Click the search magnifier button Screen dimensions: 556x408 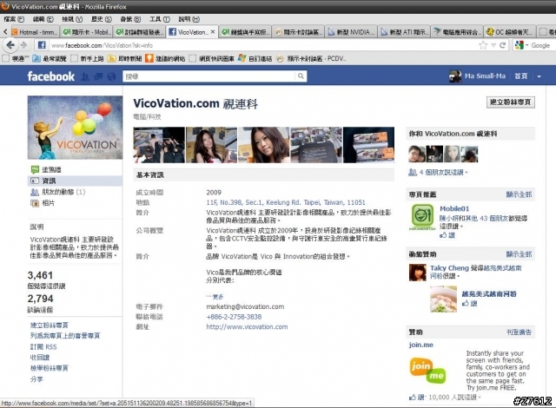pyautogui.click(x=301, y=76)
